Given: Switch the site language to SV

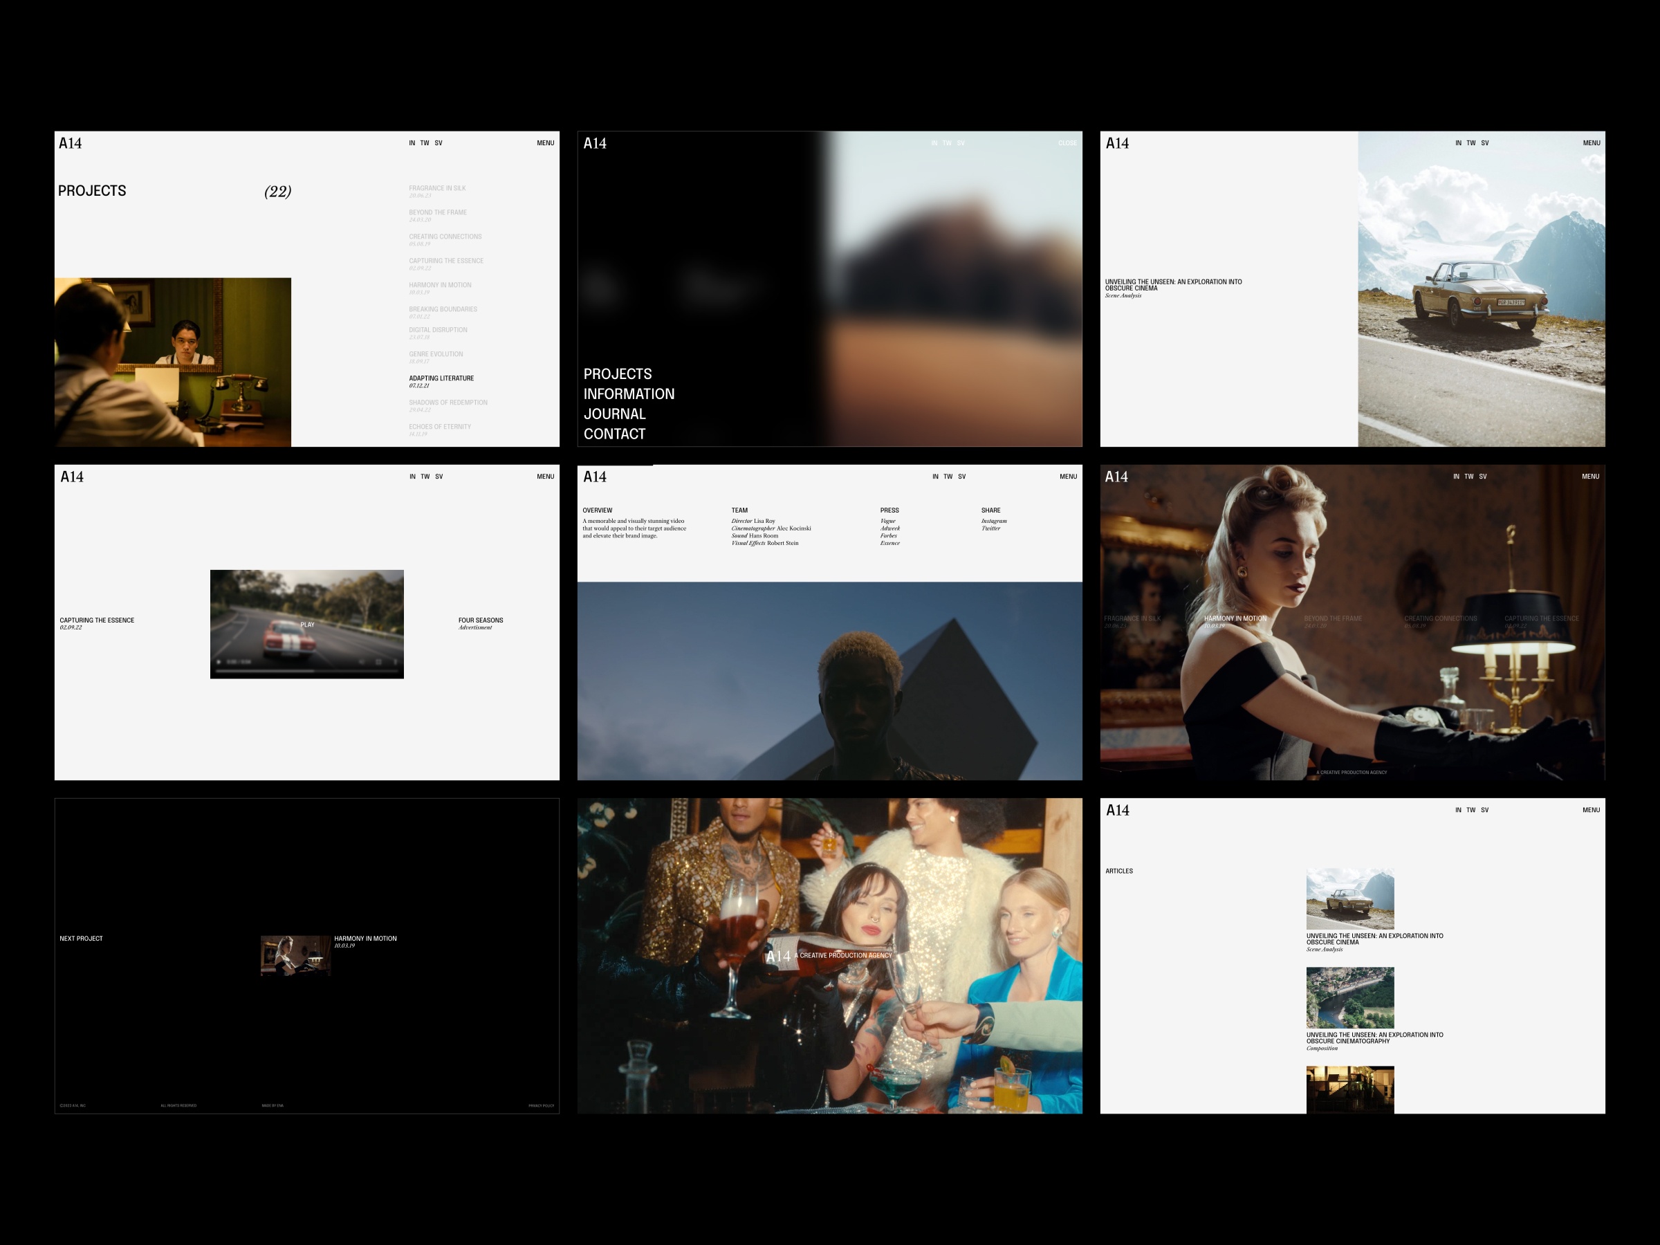Looking at the screenshot, I should coord(439,142).
